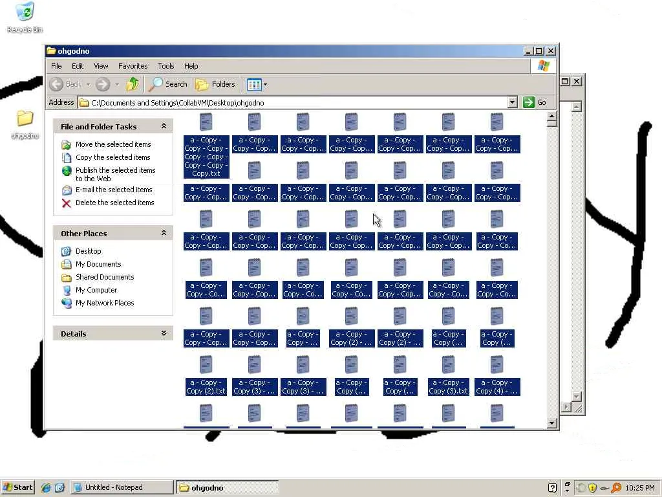Click the Up folder toolbar icon
Screen dimensions: 662x497
[x=132, y=84]
